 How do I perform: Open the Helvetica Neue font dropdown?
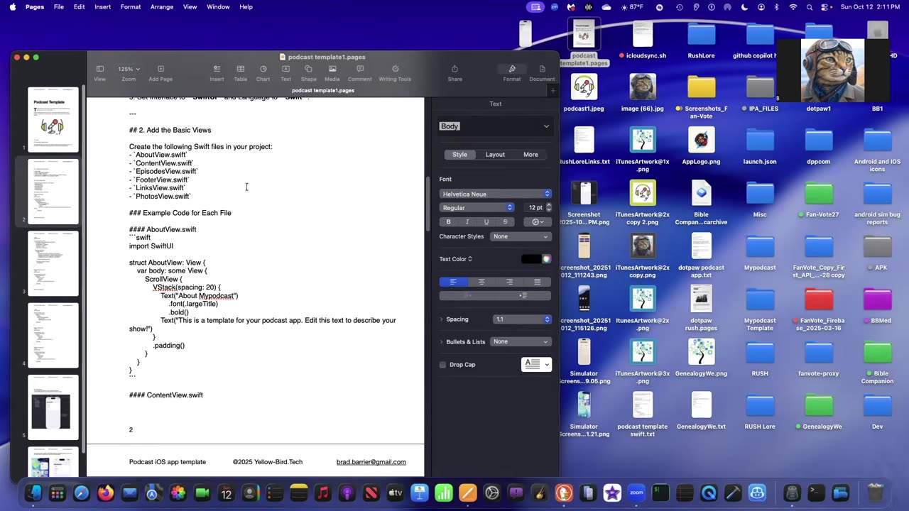[x=495, y=194]
